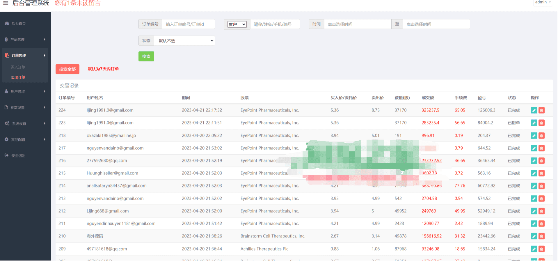The height and width of the screenshot is (262, 558).
Task: Click the edit icon for order 214
Action: coord(534,186)
